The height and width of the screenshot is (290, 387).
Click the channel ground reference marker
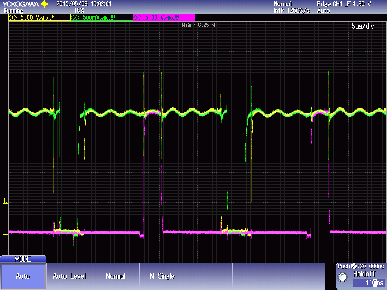click(5, 236)
